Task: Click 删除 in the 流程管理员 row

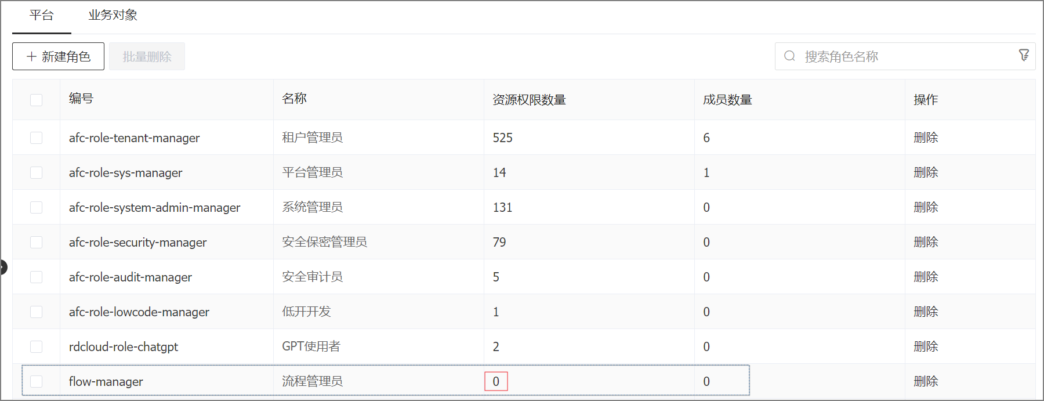Action: [x=925, y=381]
